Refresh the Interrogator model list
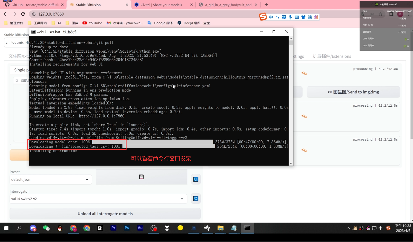Image resolution: width=413 pixels, height=242 pixels. 196,198
